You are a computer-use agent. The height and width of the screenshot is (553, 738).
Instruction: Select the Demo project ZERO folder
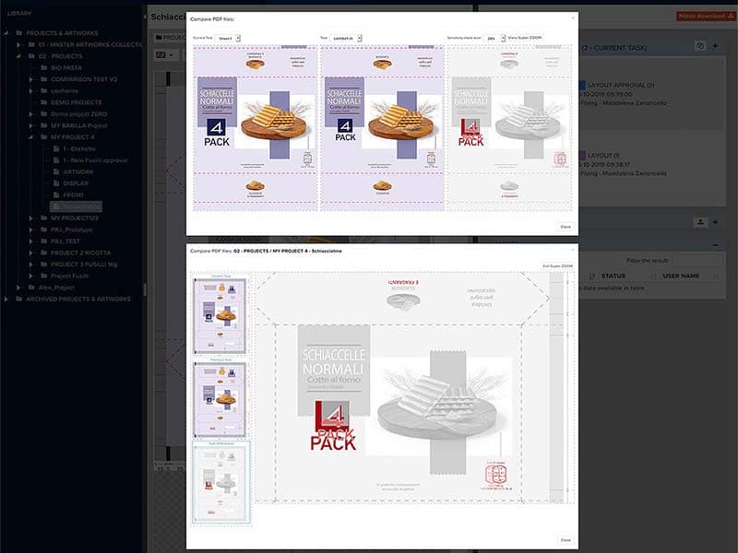coord(79,113)
